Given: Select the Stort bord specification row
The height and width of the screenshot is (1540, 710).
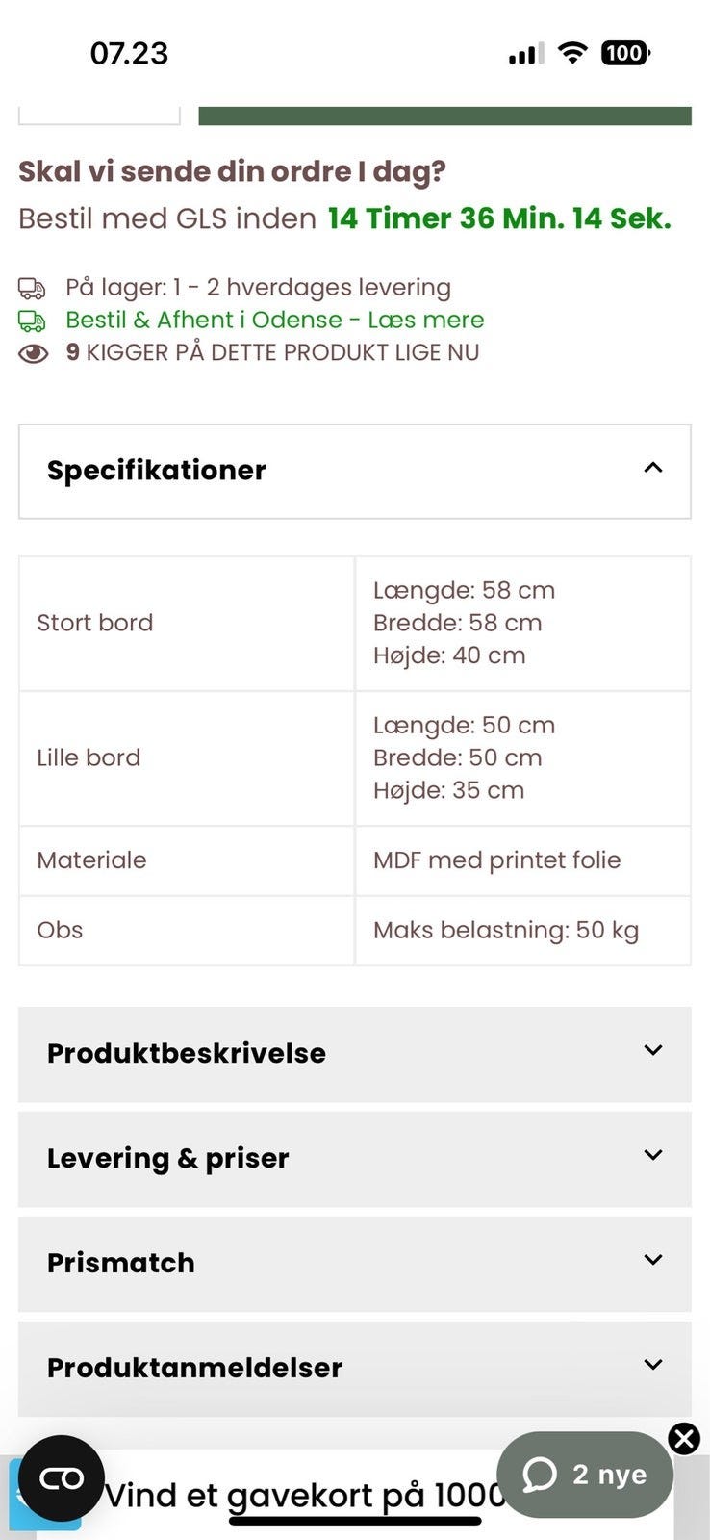Looking at the screenshot, I should click(95, 623).
